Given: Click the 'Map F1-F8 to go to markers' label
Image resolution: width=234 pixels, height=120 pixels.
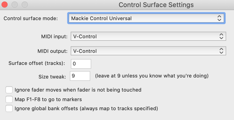Looking at the screenshot, I should (x=48, y=99).
